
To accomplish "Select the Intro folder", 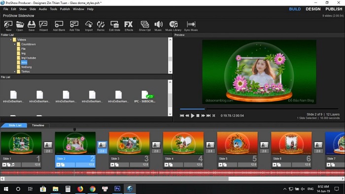I will pos(24,62).
